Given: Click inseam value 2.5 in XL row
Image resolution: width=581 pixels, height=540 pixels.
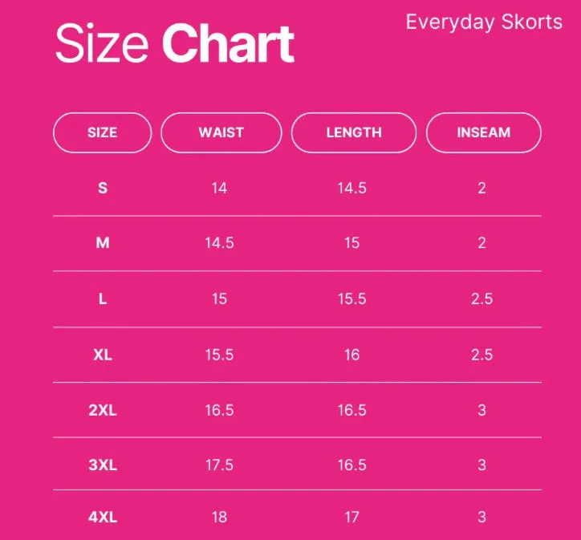Looking at the screenshot, I should (481, 355).
